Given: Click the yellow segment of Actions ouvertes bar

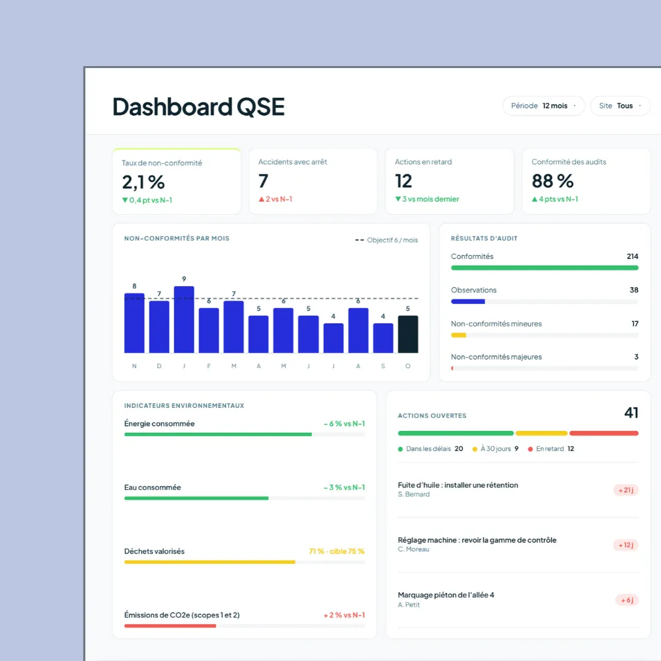Looking at the screenshot, I should [x=542, y=434].
